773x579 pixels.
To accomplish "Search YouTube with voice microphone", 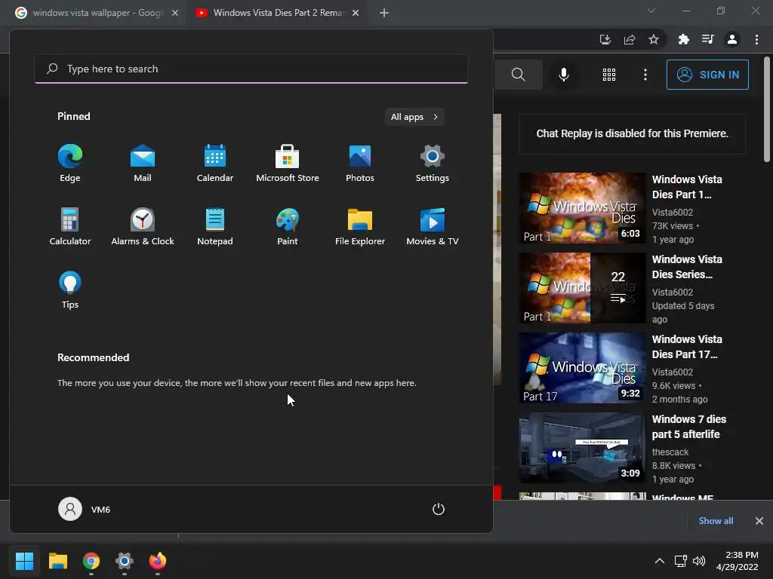I will [x=564, y=75].
